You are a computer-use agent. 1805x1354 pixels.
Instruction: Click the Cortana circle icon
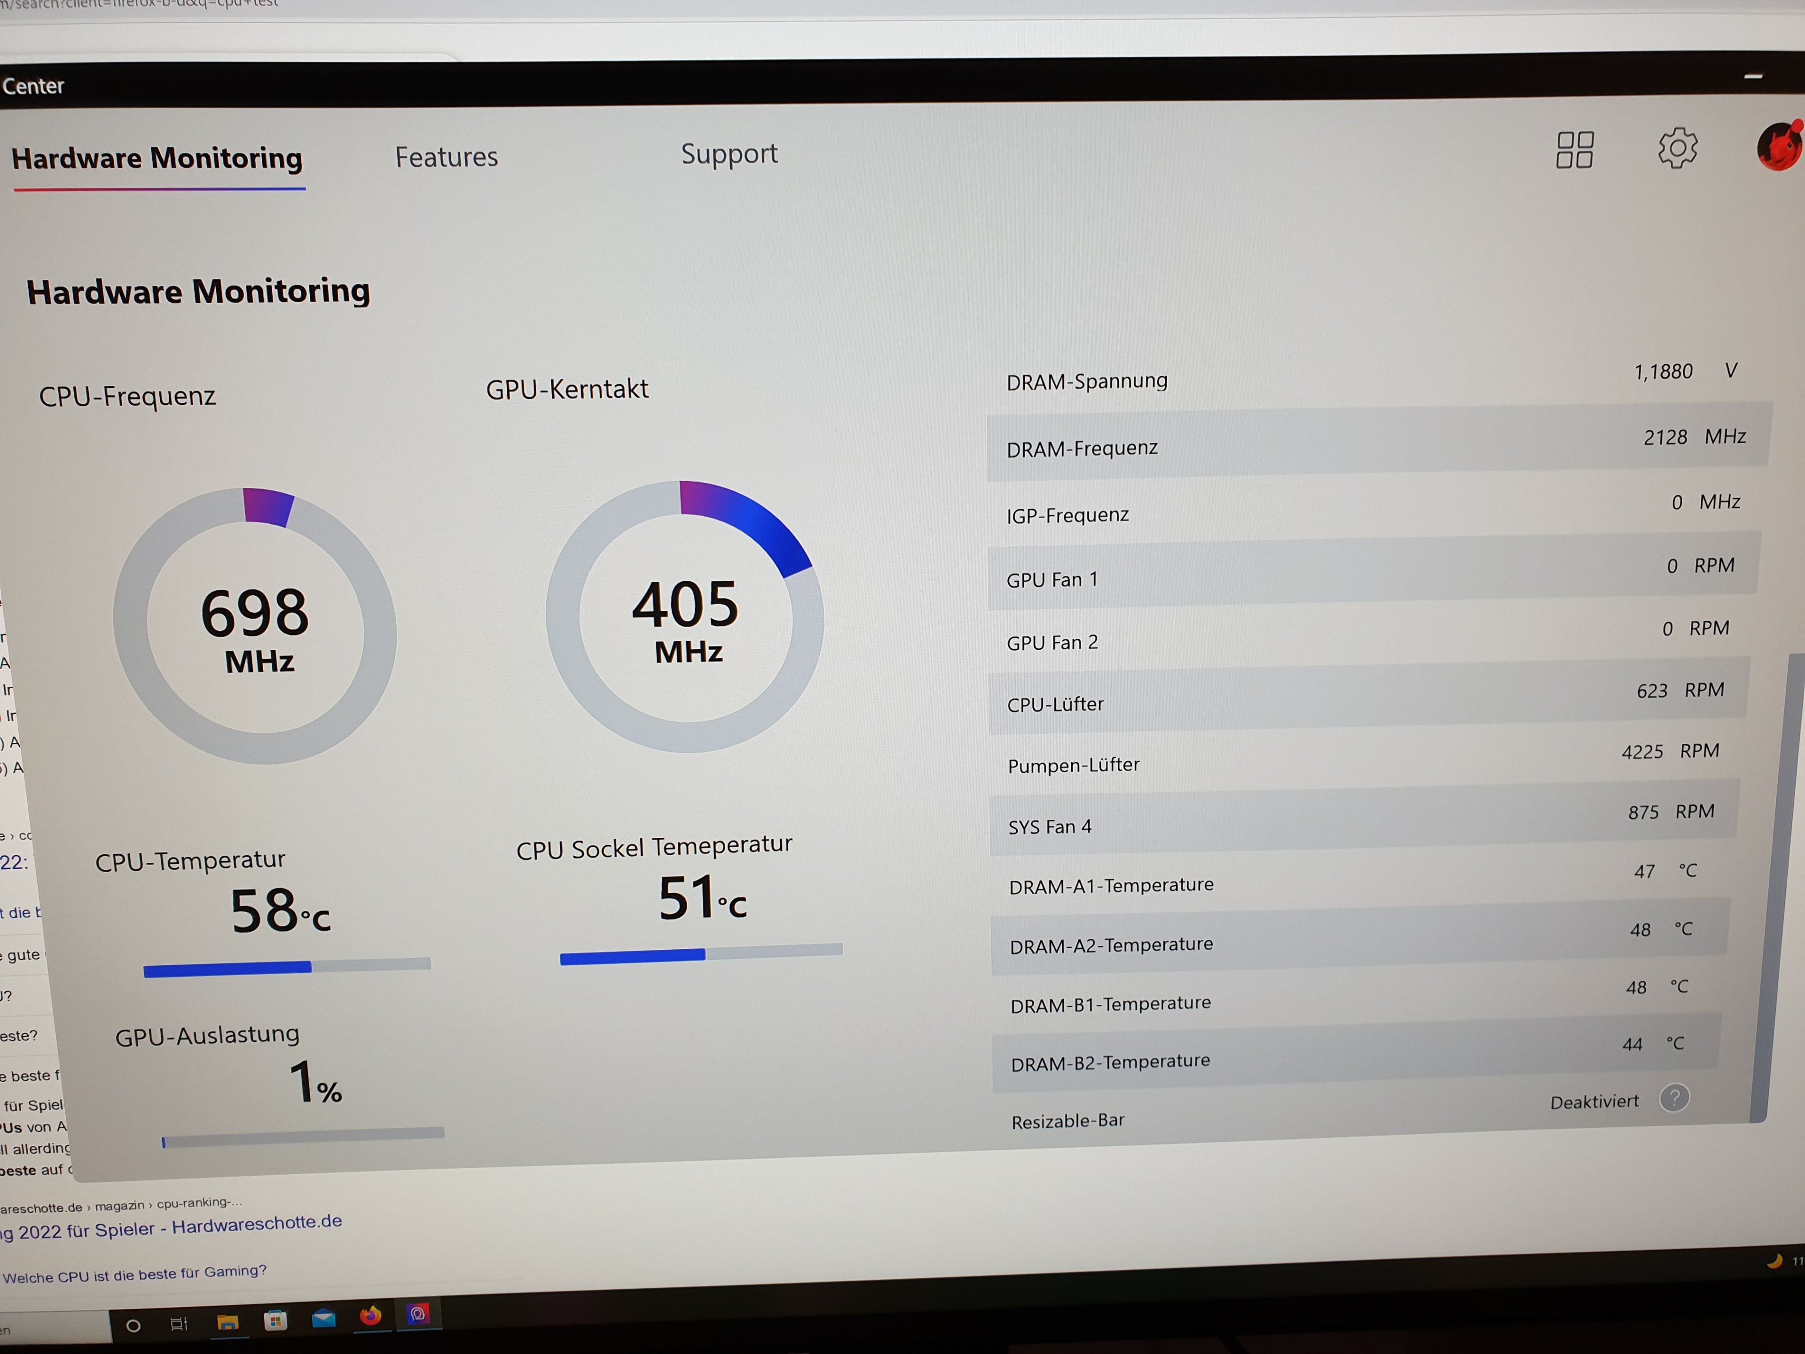[x=133, y=1325]
